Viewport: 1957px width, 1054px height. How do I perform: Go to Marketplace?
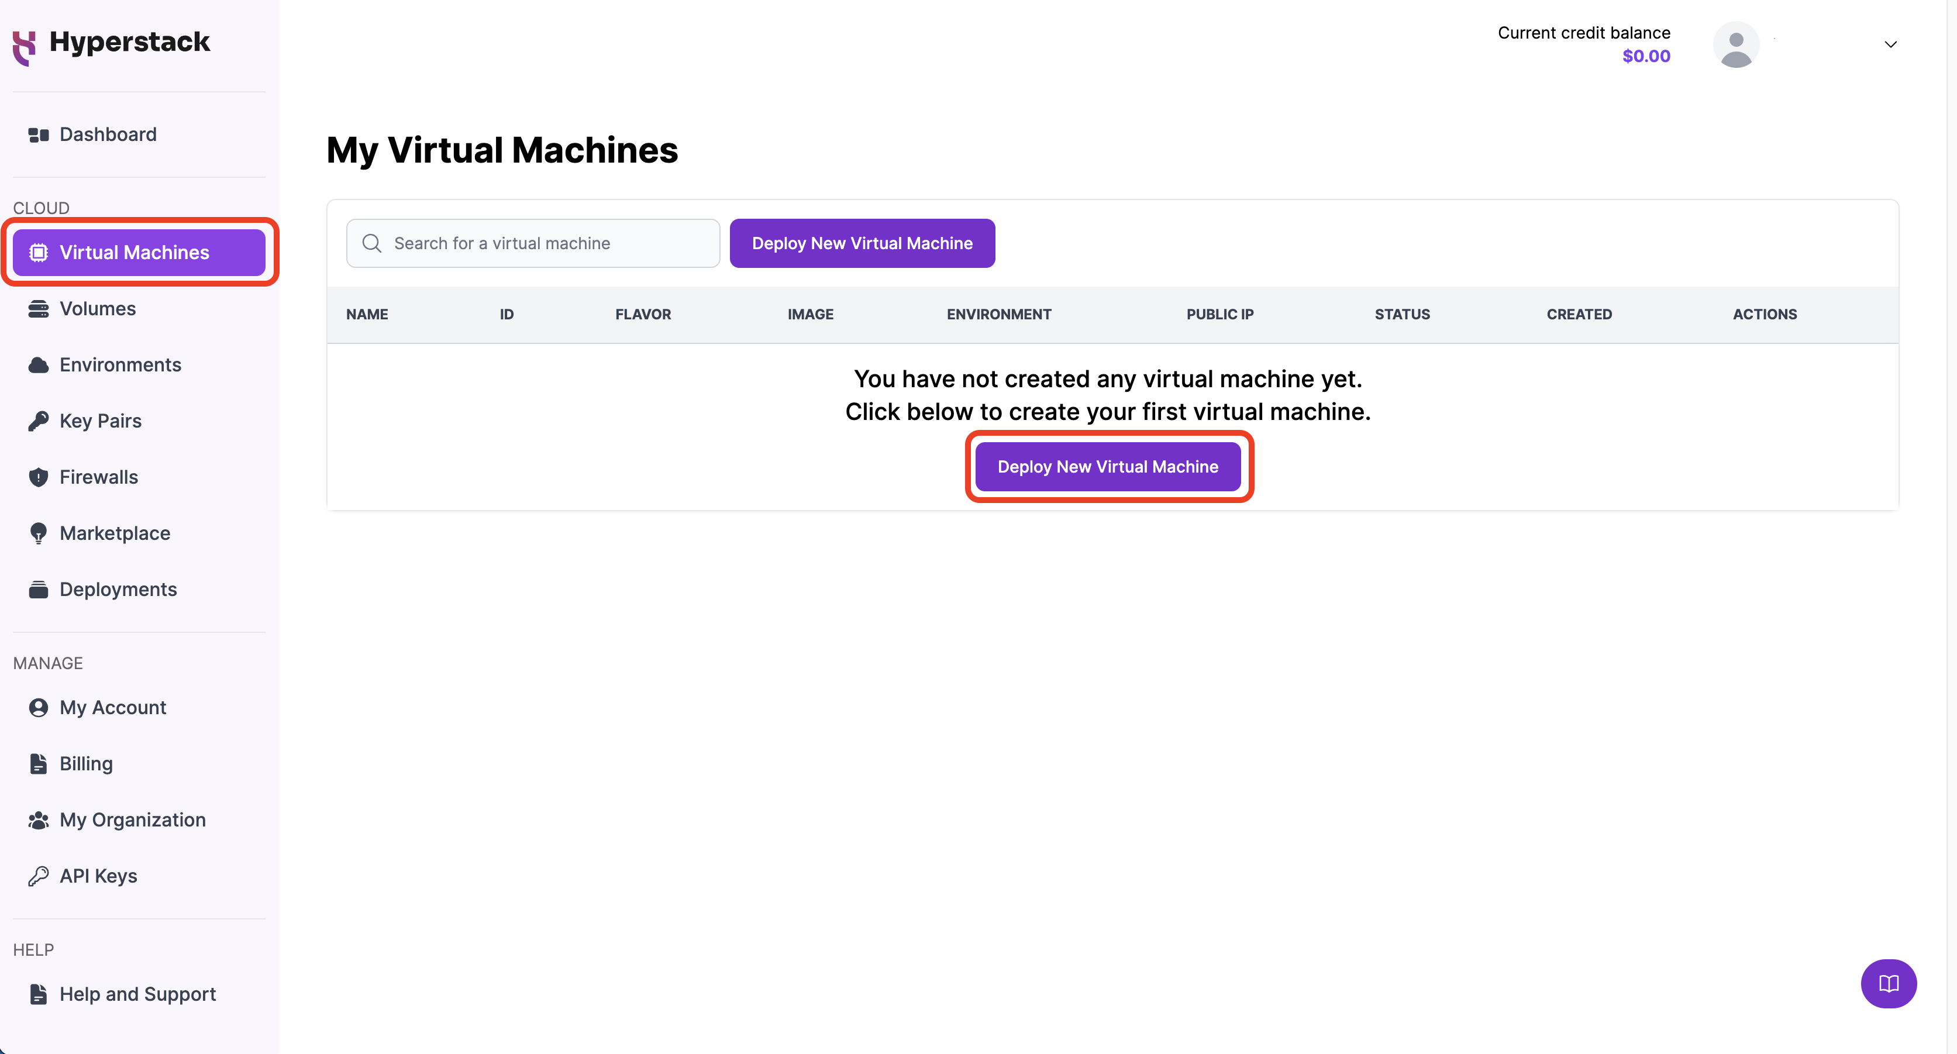[x=139, y=533]
